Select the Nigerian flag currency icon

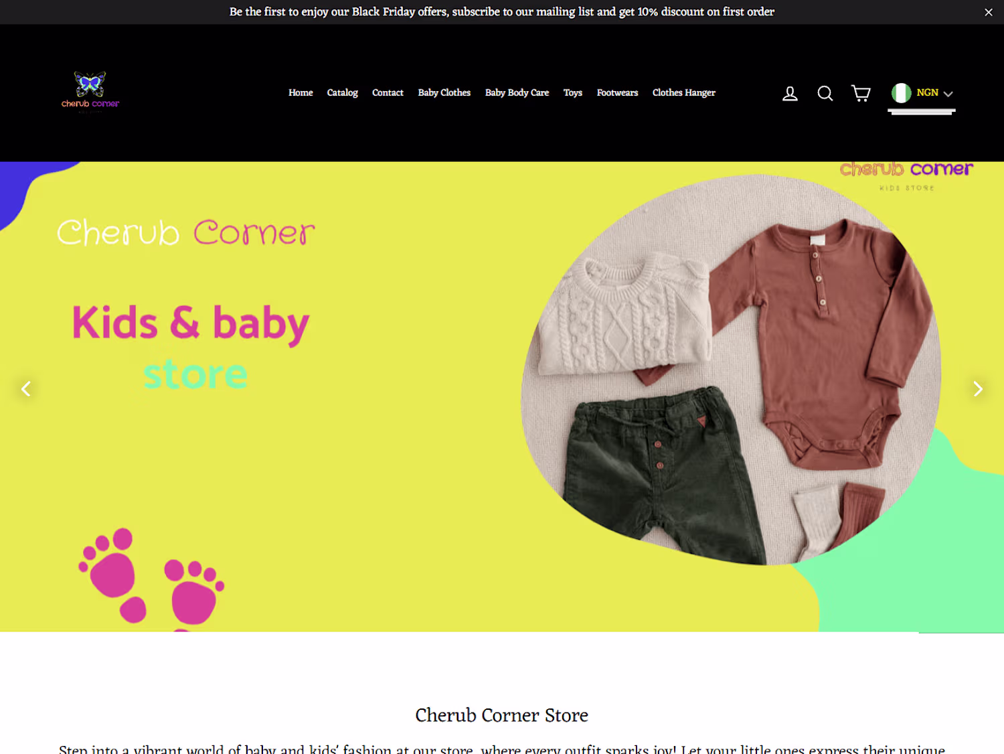pos(901,92)
